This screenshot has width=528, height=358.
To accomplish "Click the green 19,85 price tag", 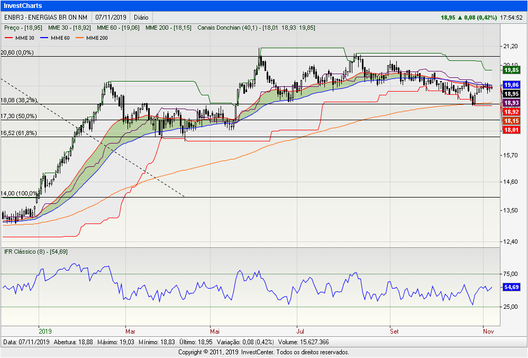I will 511,70.
